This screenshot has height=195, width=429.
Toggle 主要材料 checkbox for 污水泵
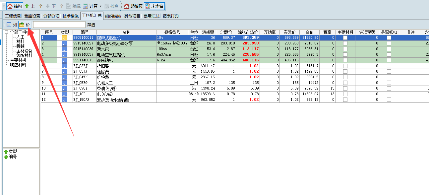coord(345,49)
